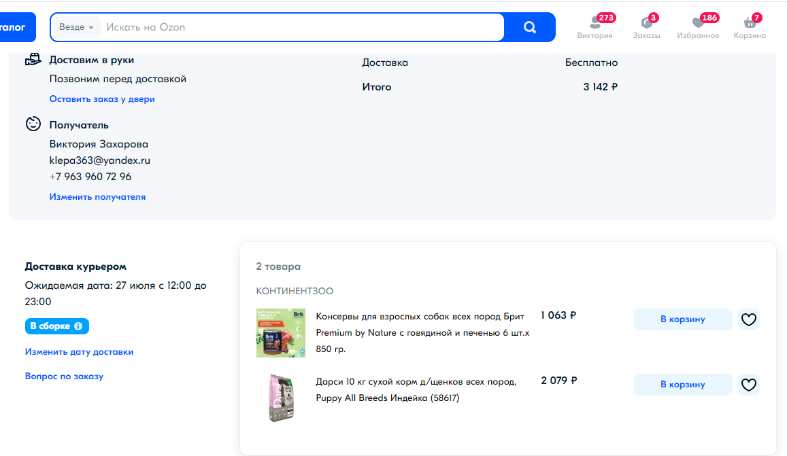787x456 pixels.
Task: Open Вопрос по заказу link
Action: 64,376
